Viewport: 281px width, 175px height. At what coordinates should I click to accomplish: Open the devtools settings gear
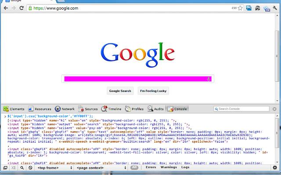point(275,168)
